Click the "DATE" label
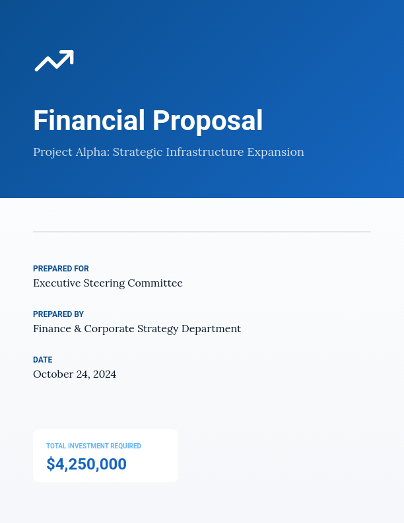 42,360
